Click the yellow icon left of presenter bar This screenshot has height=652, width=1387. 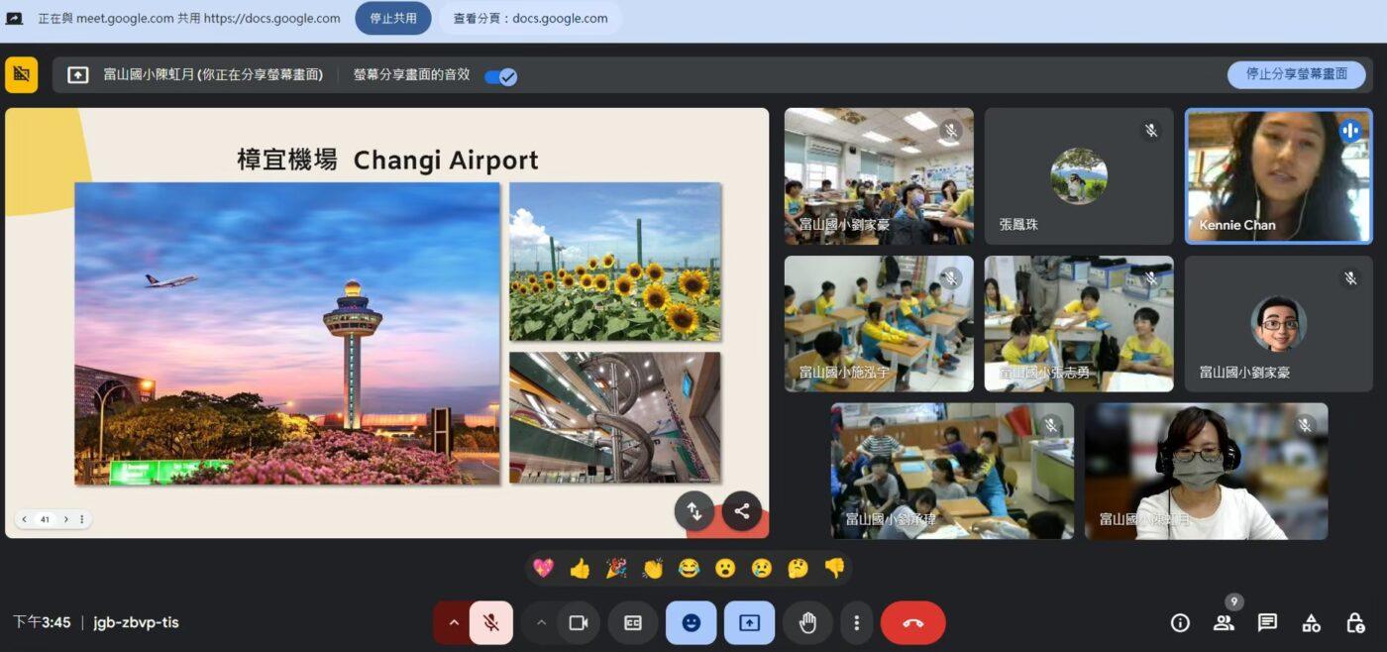(x=22, y=74)
